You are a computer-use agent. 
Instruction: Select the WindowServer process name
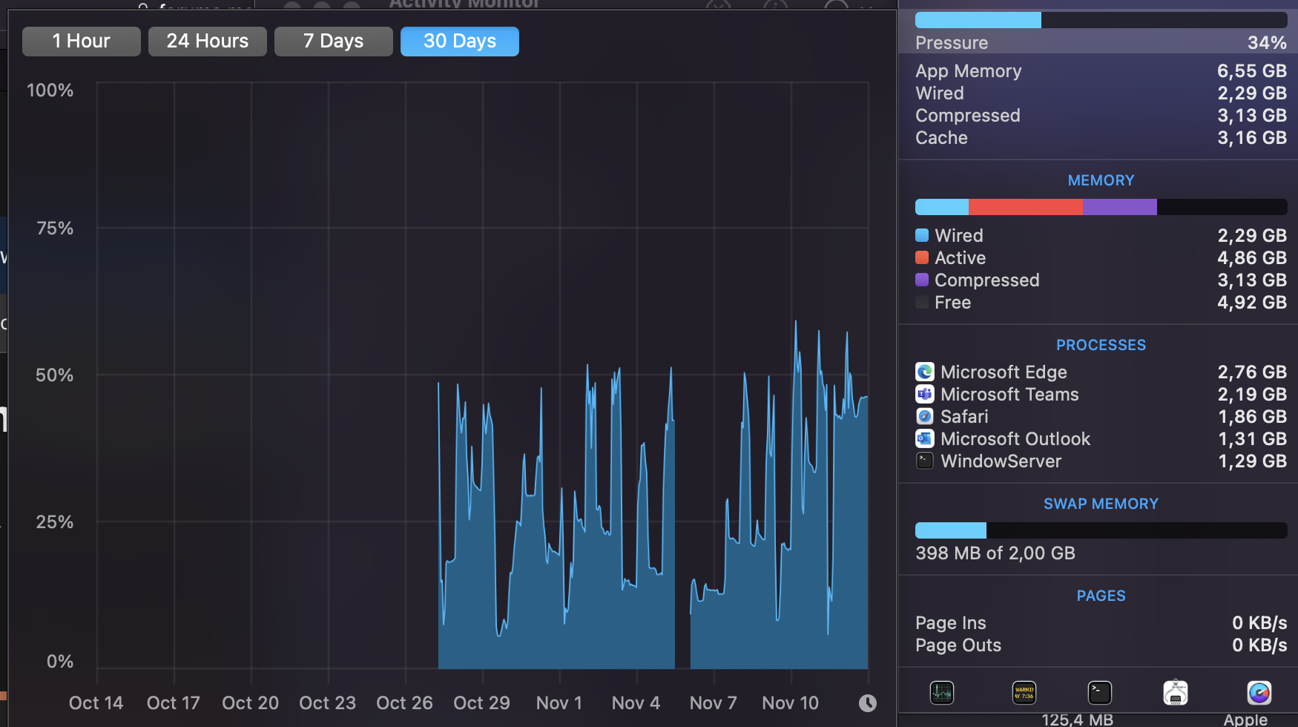(x=1001, y=461)
